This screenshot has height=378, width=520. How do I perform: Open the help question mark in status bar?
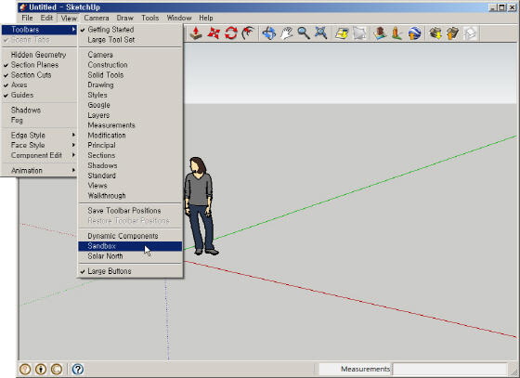(x=78, y=369)
